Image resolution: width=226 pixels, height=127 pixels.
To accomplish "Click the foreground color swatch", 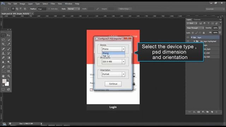I will tap(4, 81).
